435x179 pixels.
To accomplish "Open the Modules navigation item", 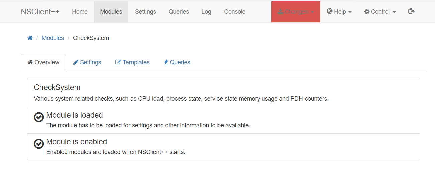I will [111, 12].
